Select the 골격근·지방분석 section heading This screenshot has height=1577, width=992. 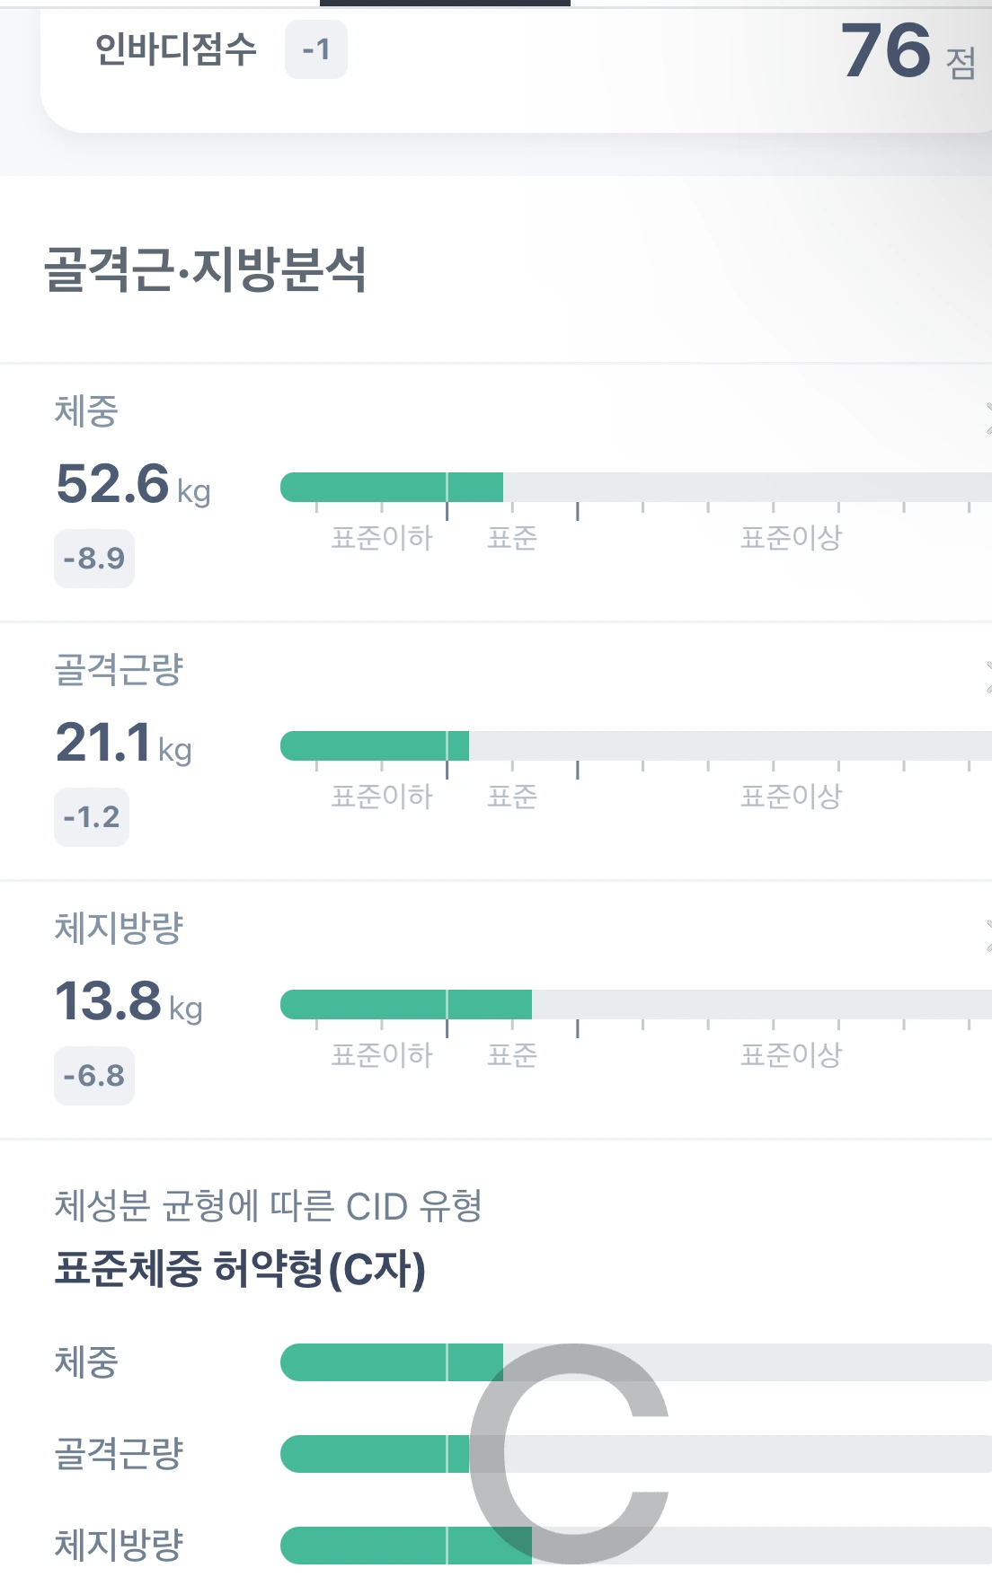tap(206, 269)
